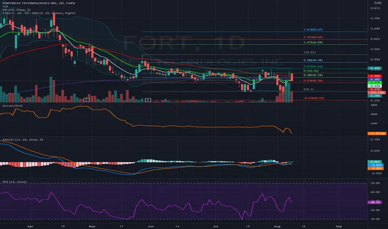This screenshot has height=229, width=388.
Task: Click the blue '-0.007' MACD value tag
Action: point(376,165)
